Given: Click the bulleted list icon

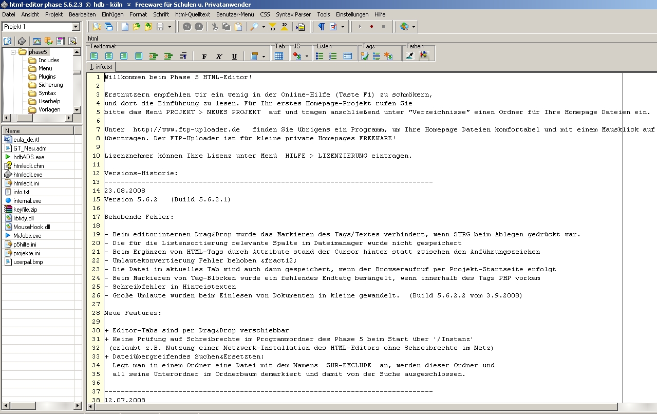Looking at the screenshot, I should (320, 56).
